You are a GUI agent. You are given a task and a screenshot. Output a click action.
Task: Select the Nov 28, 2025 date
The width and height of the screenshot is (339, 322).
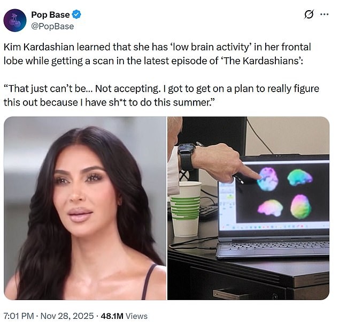point(67,316)
